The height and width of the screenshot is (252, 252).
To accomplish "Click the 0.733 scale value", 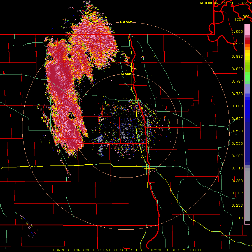I will (x=237, y=94).
